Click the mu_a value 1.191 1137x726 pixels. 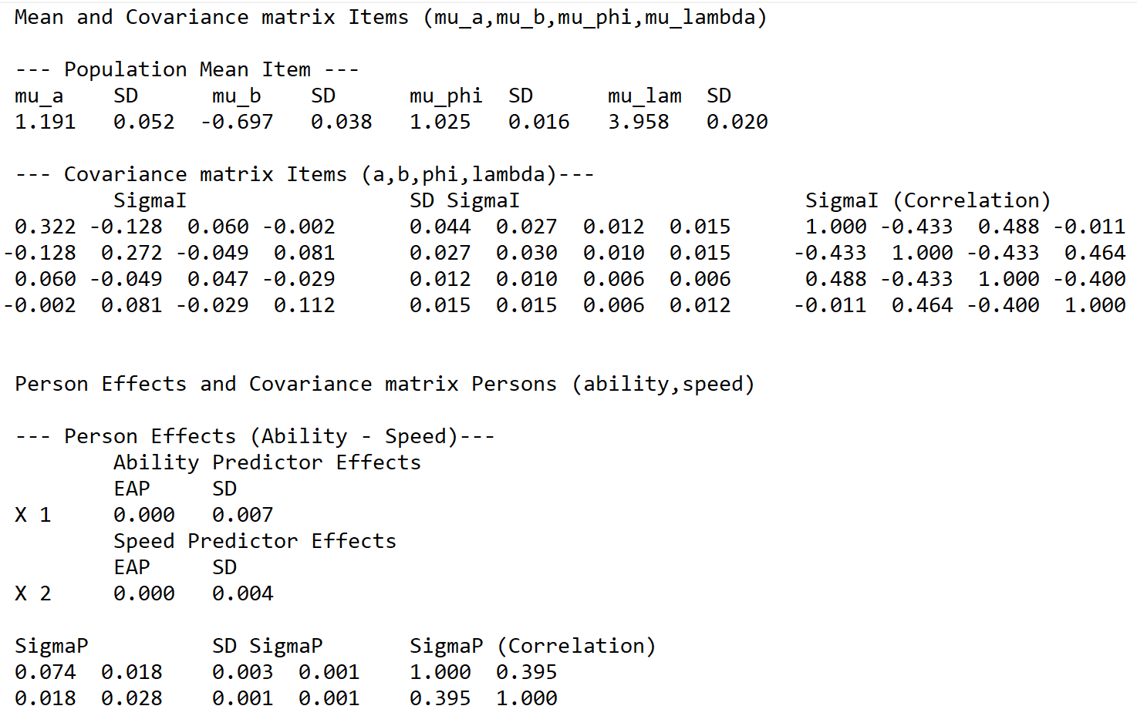(x=46, y=122)
